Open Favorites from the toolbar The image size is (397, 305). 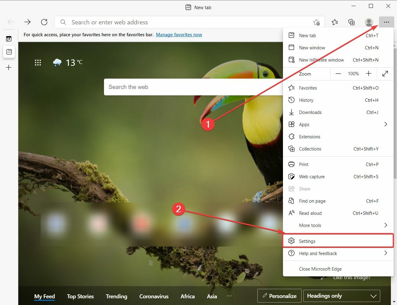[335, 22]
